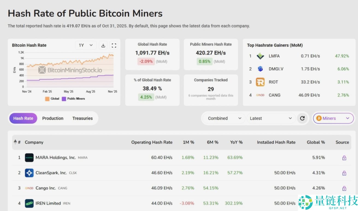The image size is (358, 211).
Task: Switch to the Production tab
Action: 53,118
